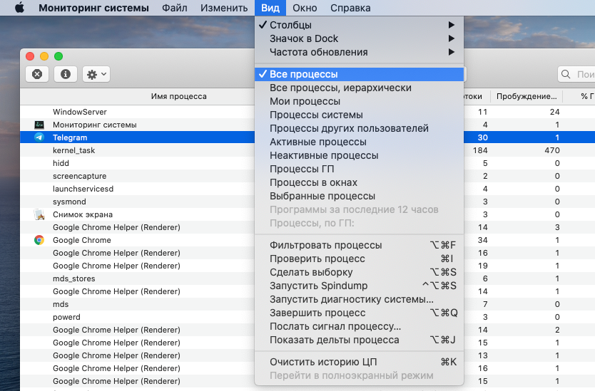This screenshot has width=595, height=391.
Task: Close the open Вид menu
Action: pyautogui.click(x=270, y=8)
